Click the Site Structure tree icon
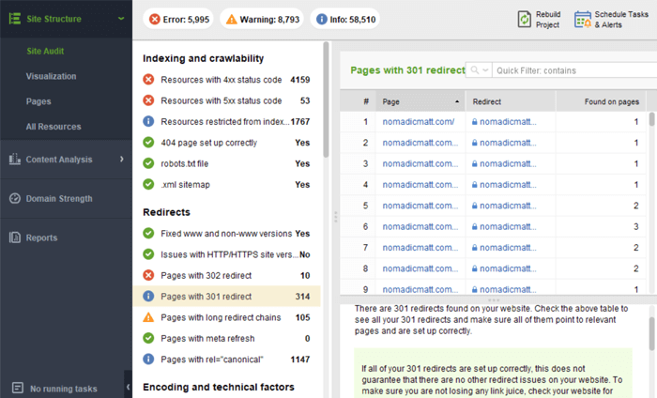Viewport: 657px width, 398px height. (15, 19)
